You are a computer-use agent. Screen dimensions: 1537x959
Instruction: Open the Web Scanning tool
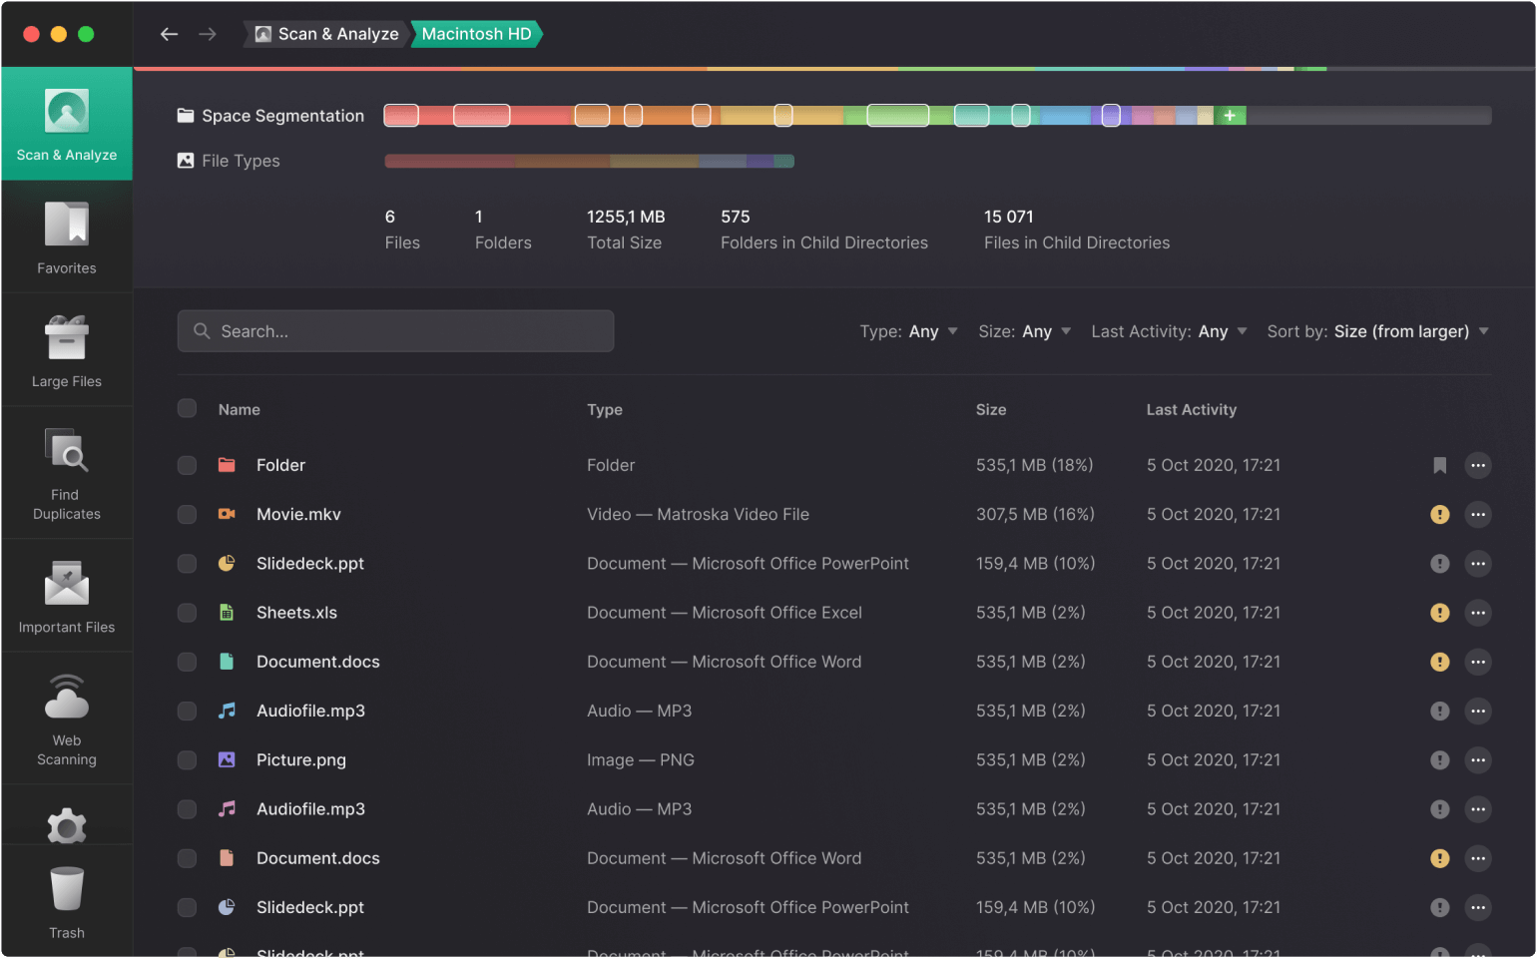pos(67,719)
